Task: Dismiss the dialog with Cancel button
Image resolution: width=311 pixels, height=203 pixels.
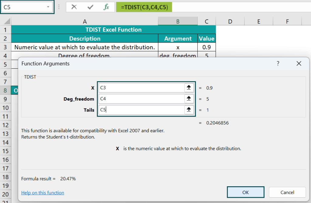Action: tap(287, 192)
